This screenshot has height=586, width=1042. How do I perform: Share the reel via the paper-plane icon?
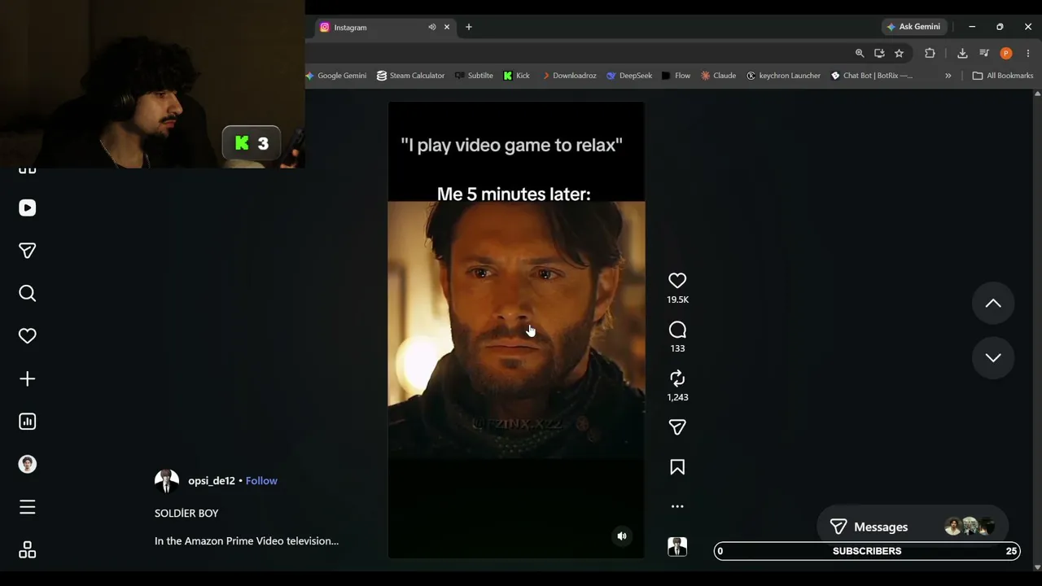coord(677,427)
